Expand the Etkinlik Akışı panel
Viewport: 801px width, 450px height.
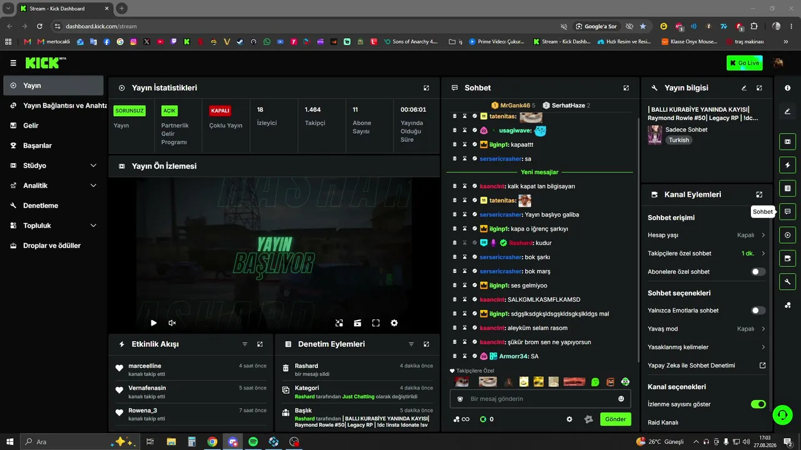[260, 344]
